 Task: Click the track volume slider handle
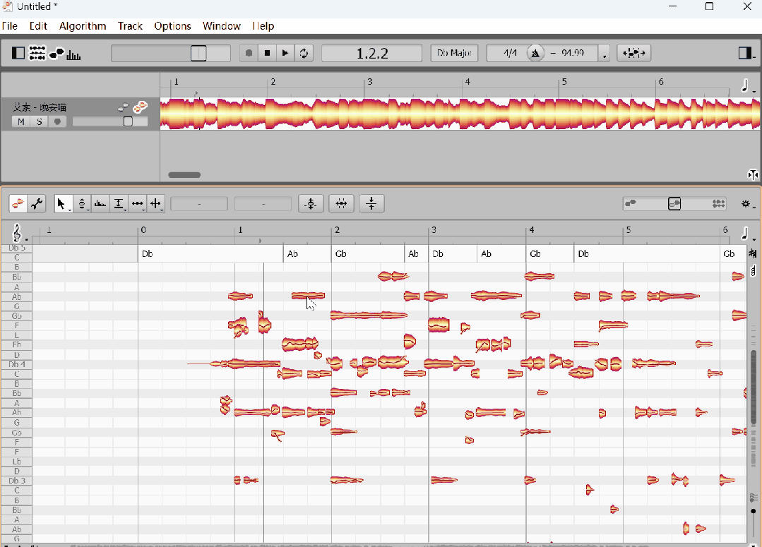coord(128,121)
